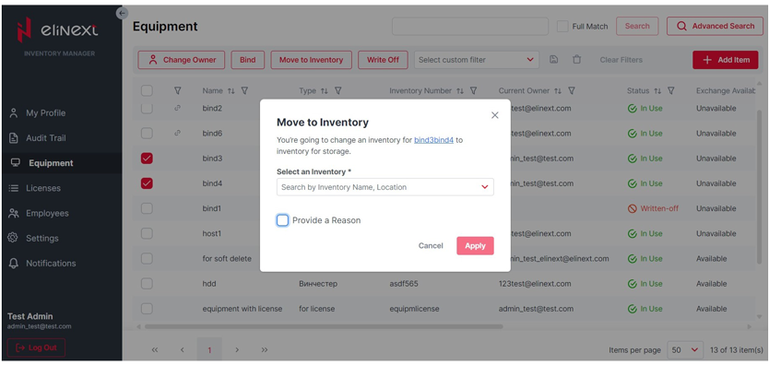769x365 pixels.
Task: Open the Select custom filter dropdown
Action: (477, 60)
